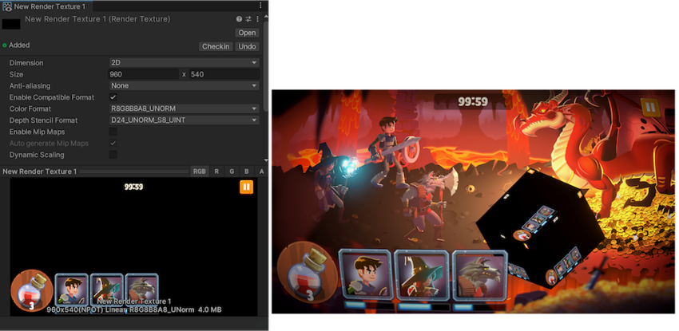Show only the R channel in preview

pos(216,171)
